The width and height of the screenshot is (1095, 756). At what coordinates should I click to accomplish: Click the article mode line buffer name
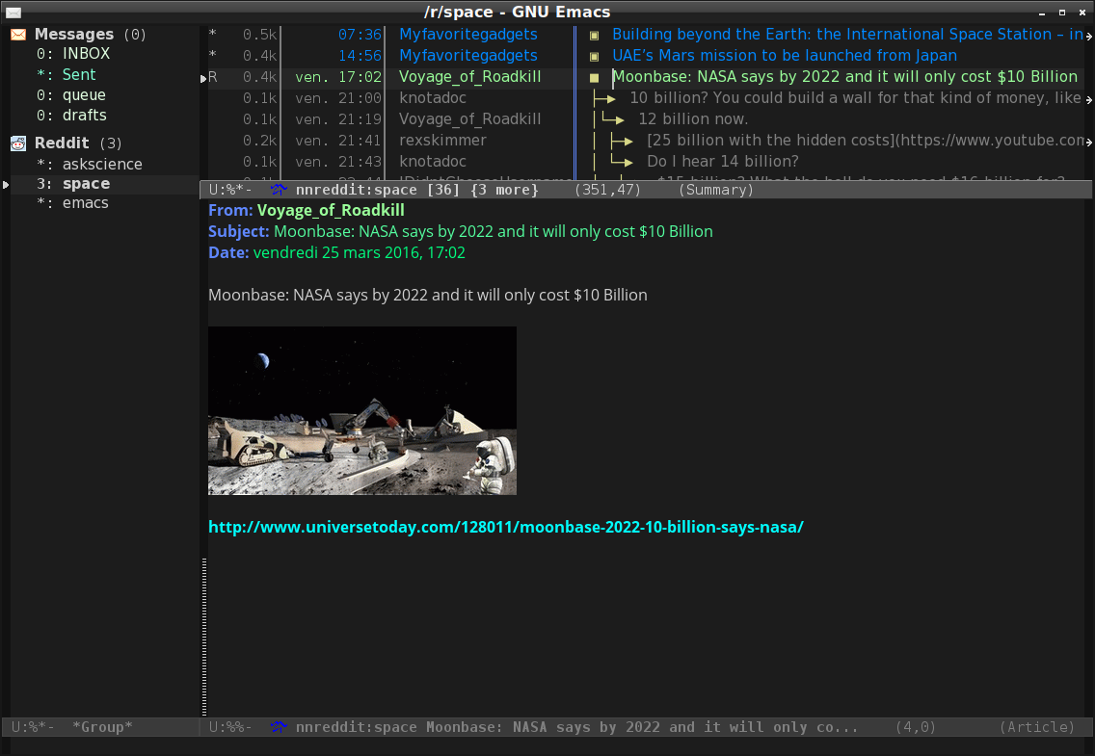tap(576, 727)
